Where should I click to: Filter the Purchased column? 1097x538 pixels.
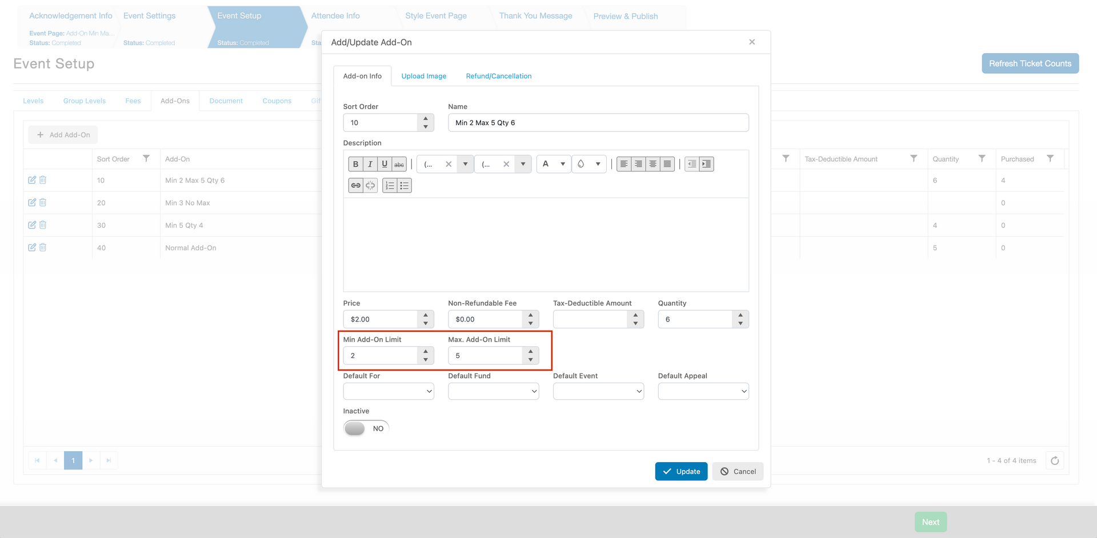pyautogui.click(x=1050, y=159)
